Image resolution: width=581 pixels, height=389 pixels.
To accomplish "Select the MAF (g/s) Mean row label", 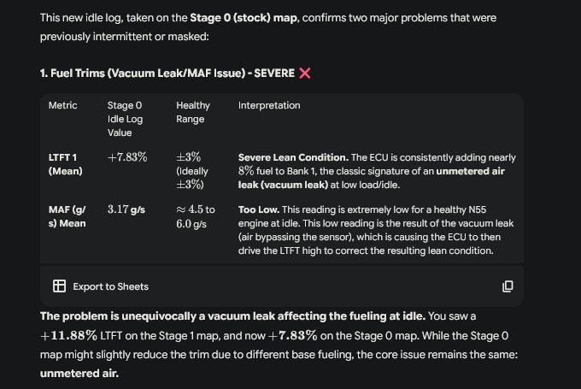I will (67, 216).
